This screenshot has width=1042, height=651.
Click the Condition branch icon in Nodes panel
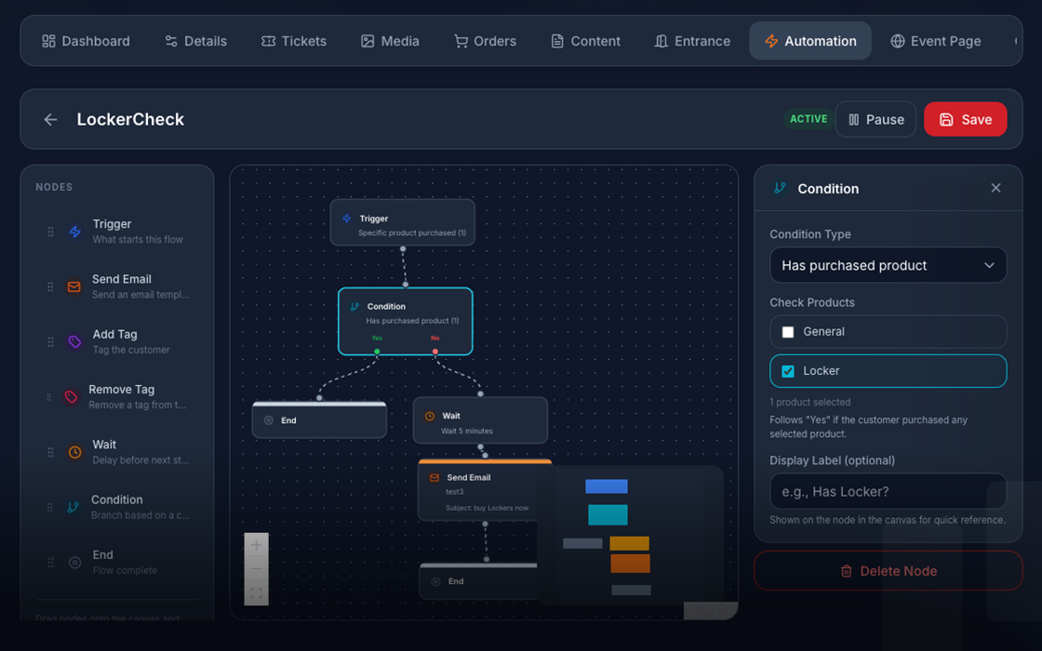click(74, 507)
